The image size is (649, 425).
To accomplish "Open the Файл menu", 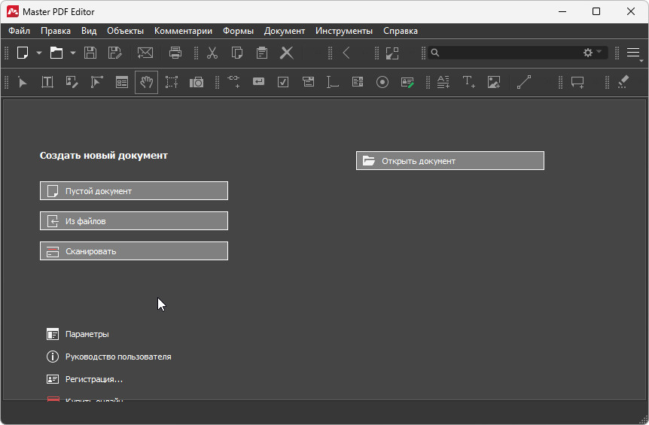I will [x=20, y=31].
